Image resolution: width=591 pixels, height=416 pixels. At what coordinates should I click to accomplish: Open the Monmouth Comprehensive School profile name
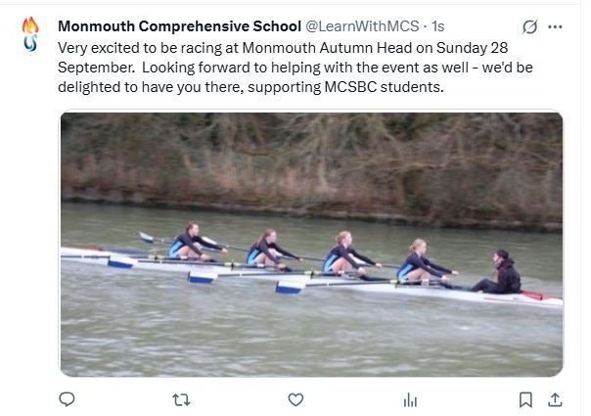tap(179, 26)
